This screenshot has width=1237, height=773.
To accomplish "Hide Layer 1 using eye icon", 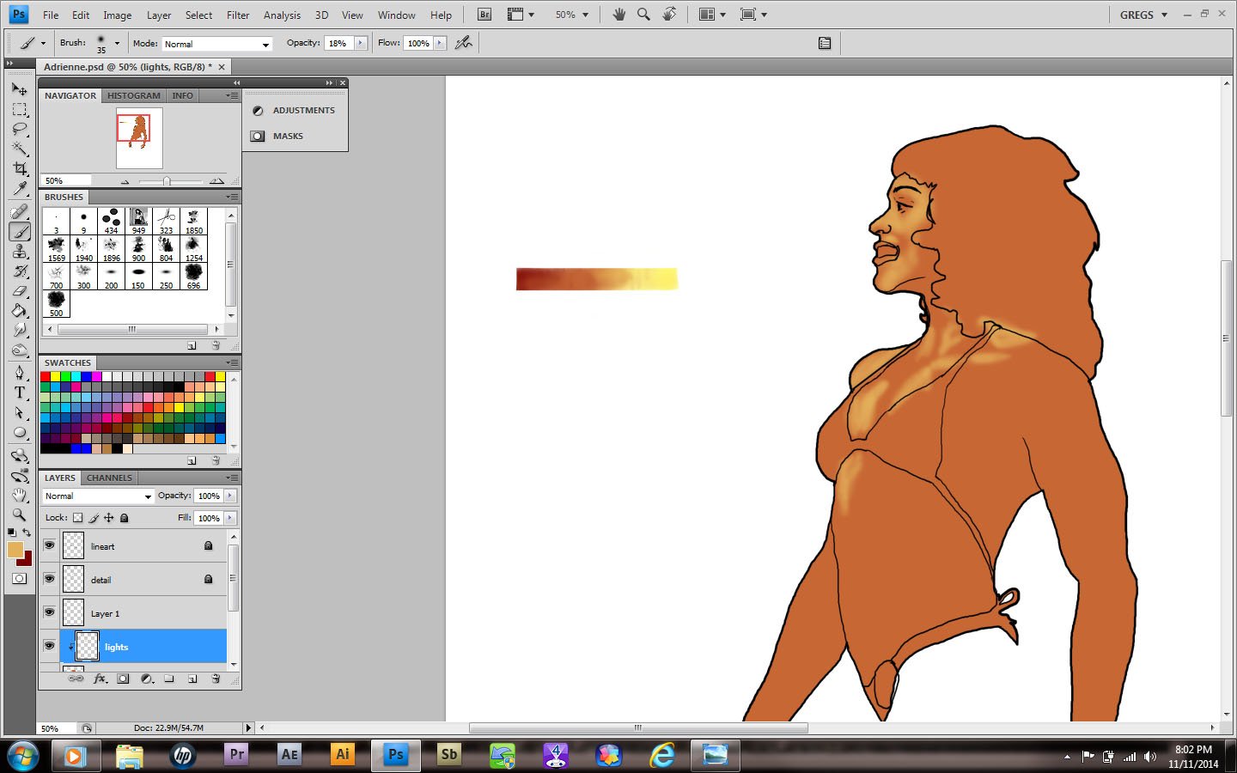I will pyautogui.click(x=49, y=612).
